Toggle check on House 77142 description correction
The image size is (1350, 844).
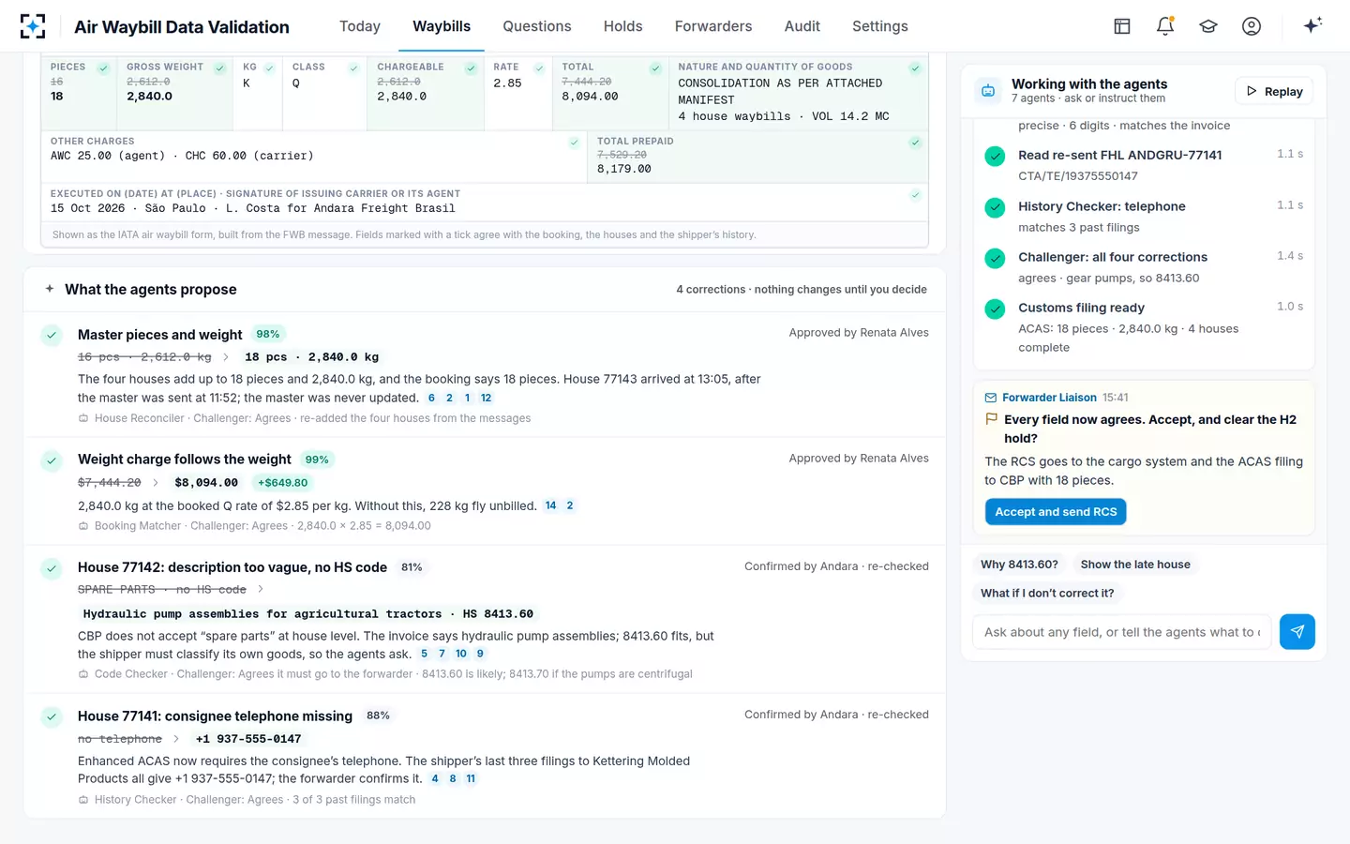52,568
